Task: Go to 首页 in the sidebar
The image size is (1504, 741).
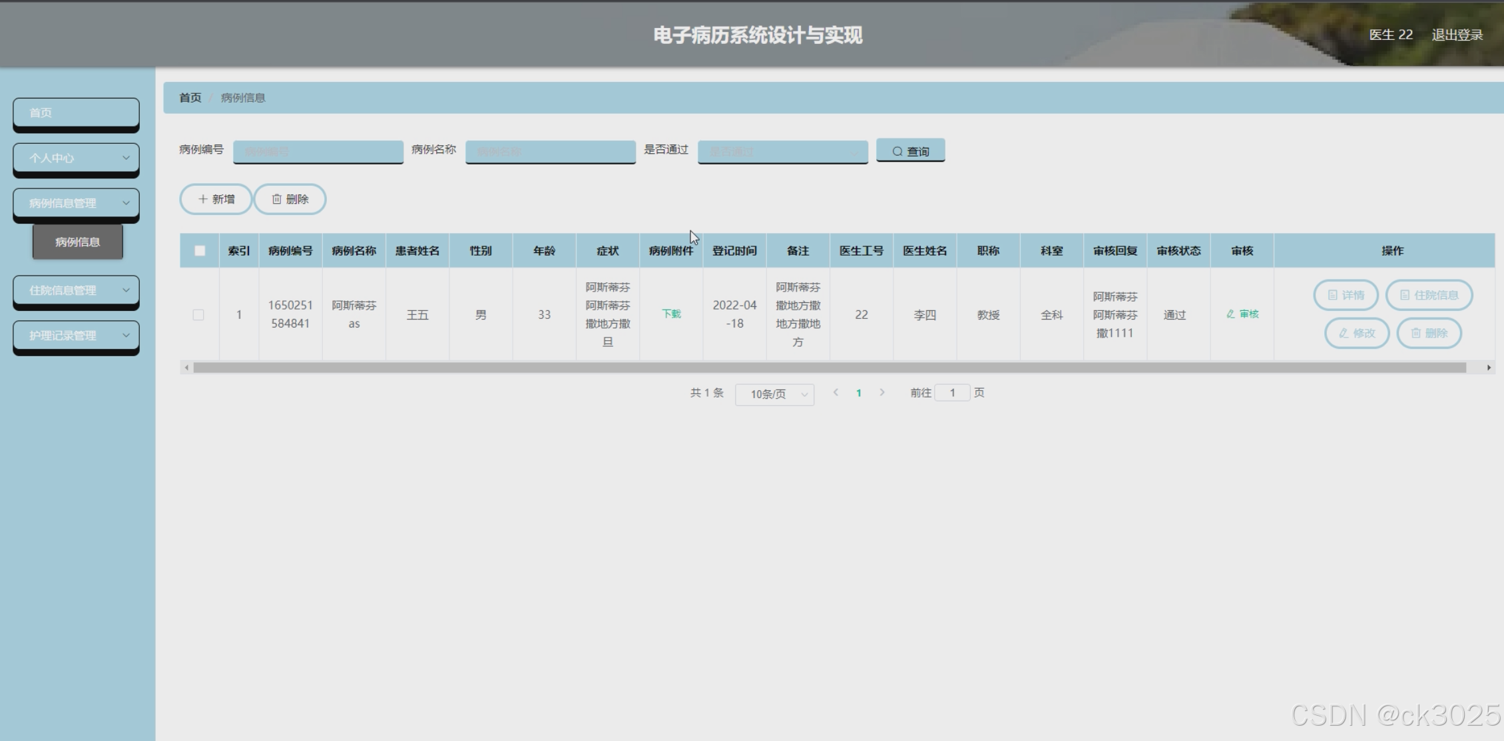Action: point(76,113)
